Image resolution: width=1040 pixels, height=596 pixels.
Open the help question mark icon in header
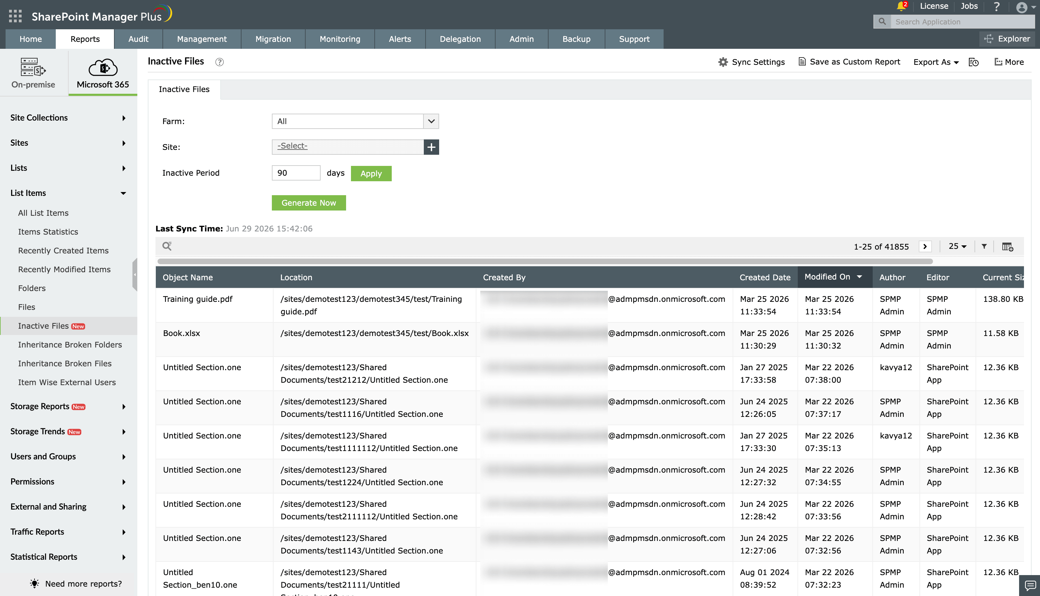tap(996, 7)
